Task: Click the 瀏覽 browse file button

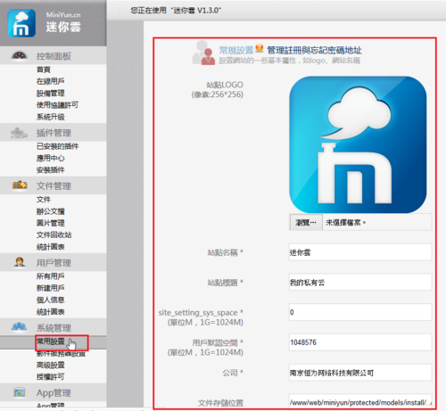Action: pyautogui.click(x=306, y=222)
